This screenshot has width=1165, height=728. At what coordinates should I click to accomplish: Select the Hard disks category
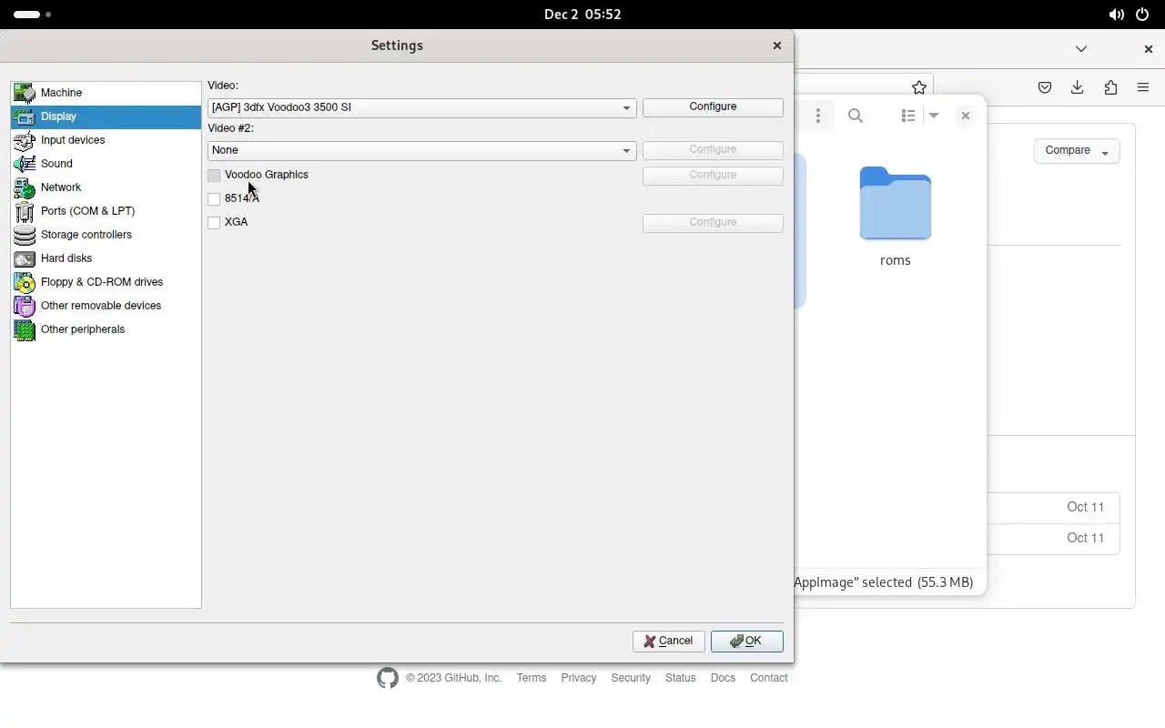coord(106,258)
